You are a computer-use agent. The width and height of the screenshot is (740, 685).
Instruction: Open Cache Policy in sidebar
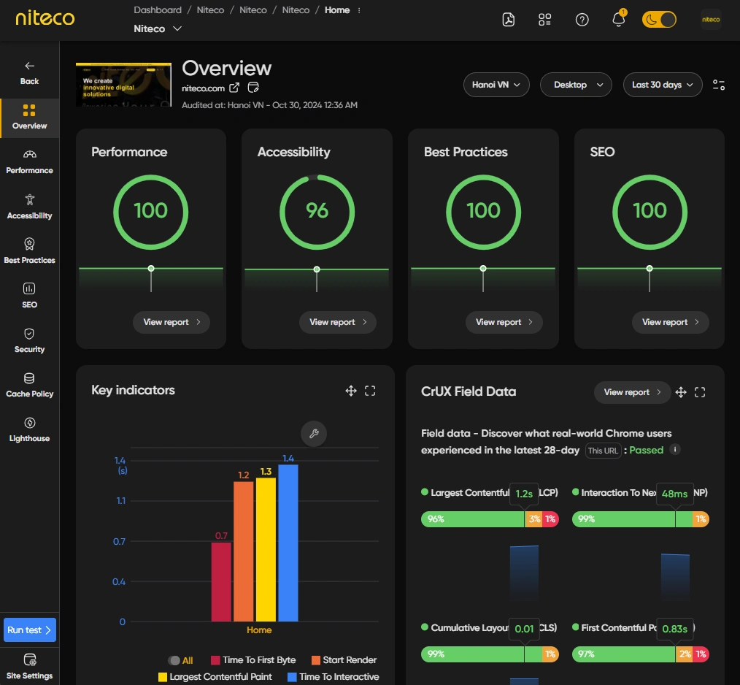click(29, 385)
